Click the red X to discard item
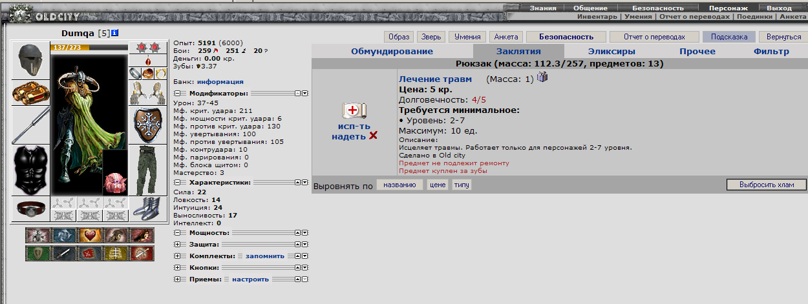The width and height of the screenshot is (808, 304). pos(373,136)
